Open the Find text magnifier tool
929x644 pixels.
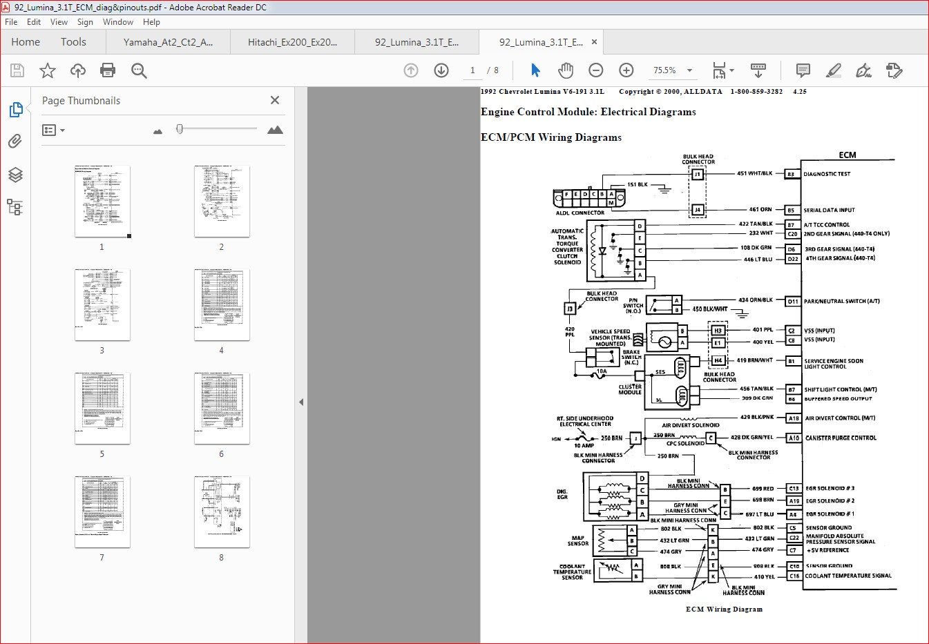click(x=139, y=70)
